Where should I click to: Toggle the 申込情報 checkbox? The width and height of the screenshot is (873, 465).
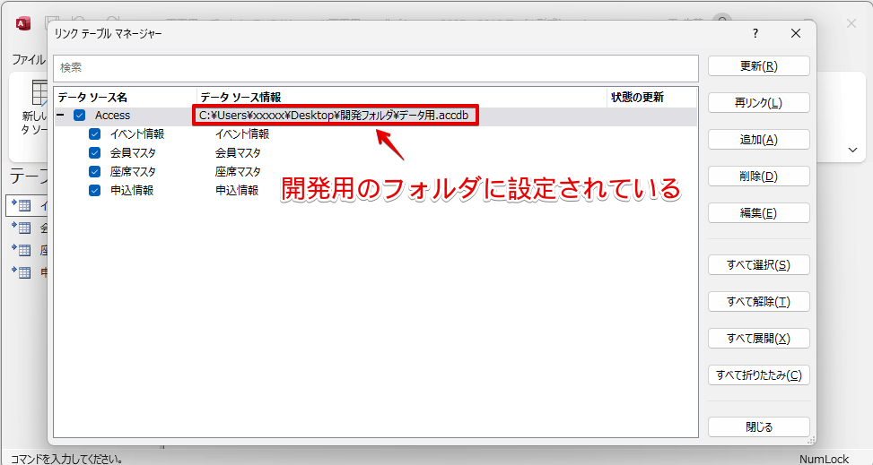94,191
